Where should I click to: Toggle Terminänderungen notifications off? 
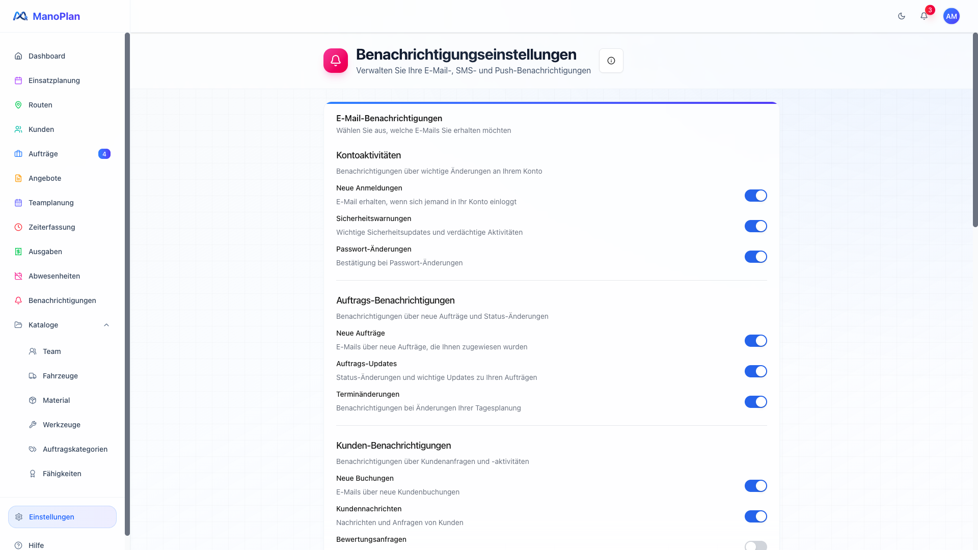755,402
